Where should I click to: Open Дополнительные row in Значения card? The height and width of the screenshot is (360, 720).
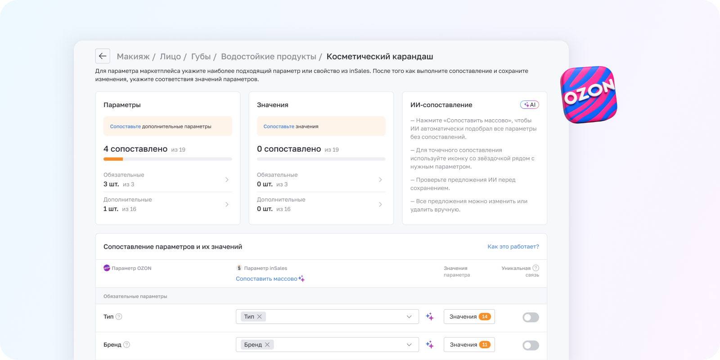(x=321, y=204)
